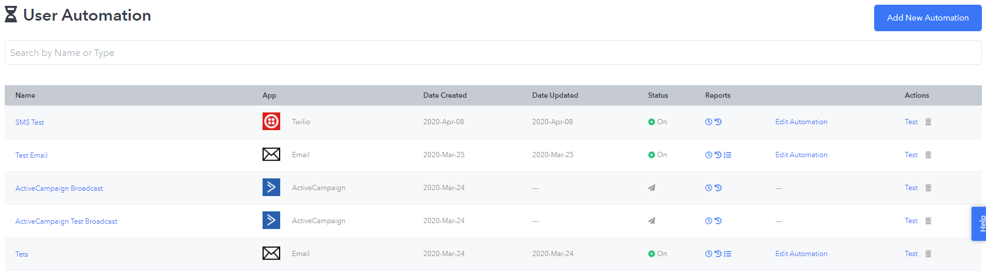Screen dimensions: 986x272
Task: Toggle the On status for SMS Test
Action: [x=658, y=122]
